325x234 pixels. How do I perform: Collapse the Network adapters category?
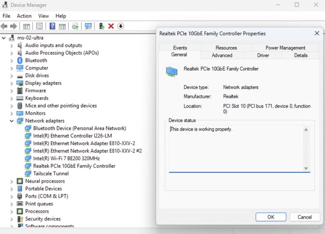coord(11,120)
